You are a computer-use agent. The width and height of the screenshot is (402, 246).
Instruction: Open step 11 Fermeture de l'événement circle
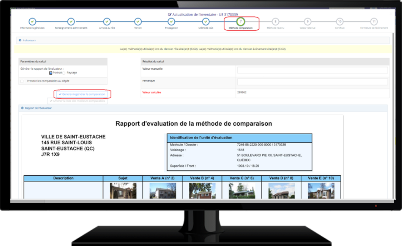374,21
